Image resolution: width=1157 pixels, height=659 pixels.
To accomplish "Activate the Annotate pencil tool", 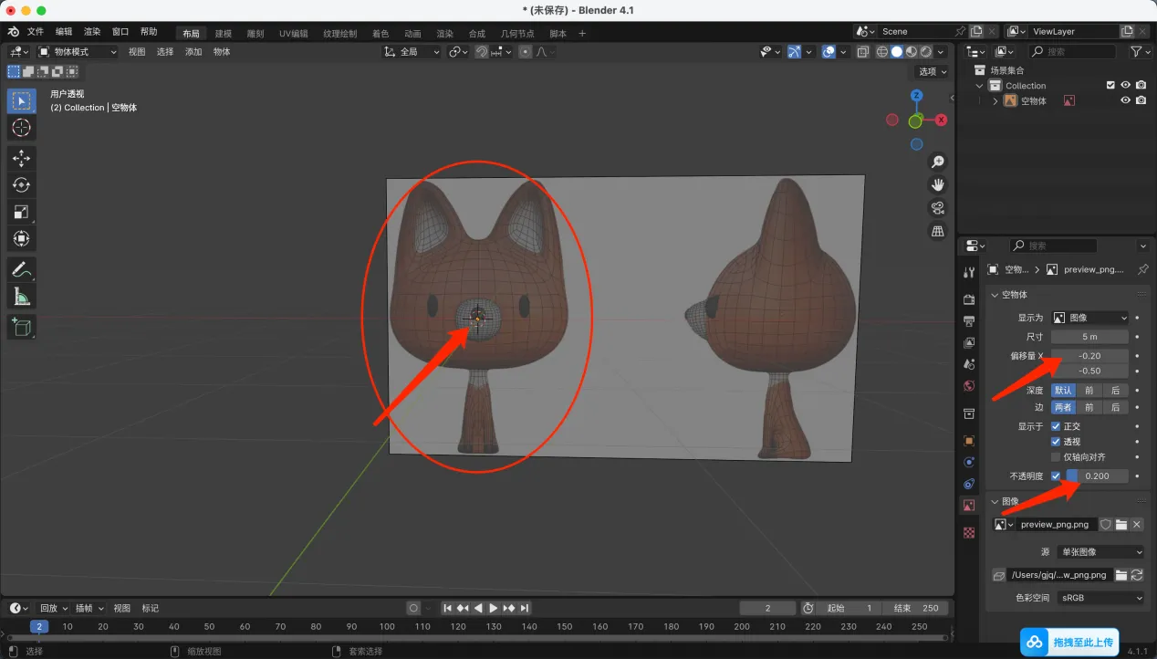I will 21,269.
